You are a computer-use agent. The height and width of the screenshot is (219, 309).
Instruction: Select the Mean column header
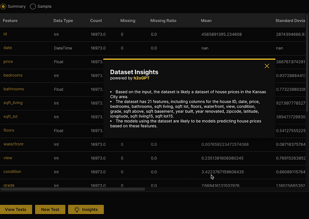(206, 20)
